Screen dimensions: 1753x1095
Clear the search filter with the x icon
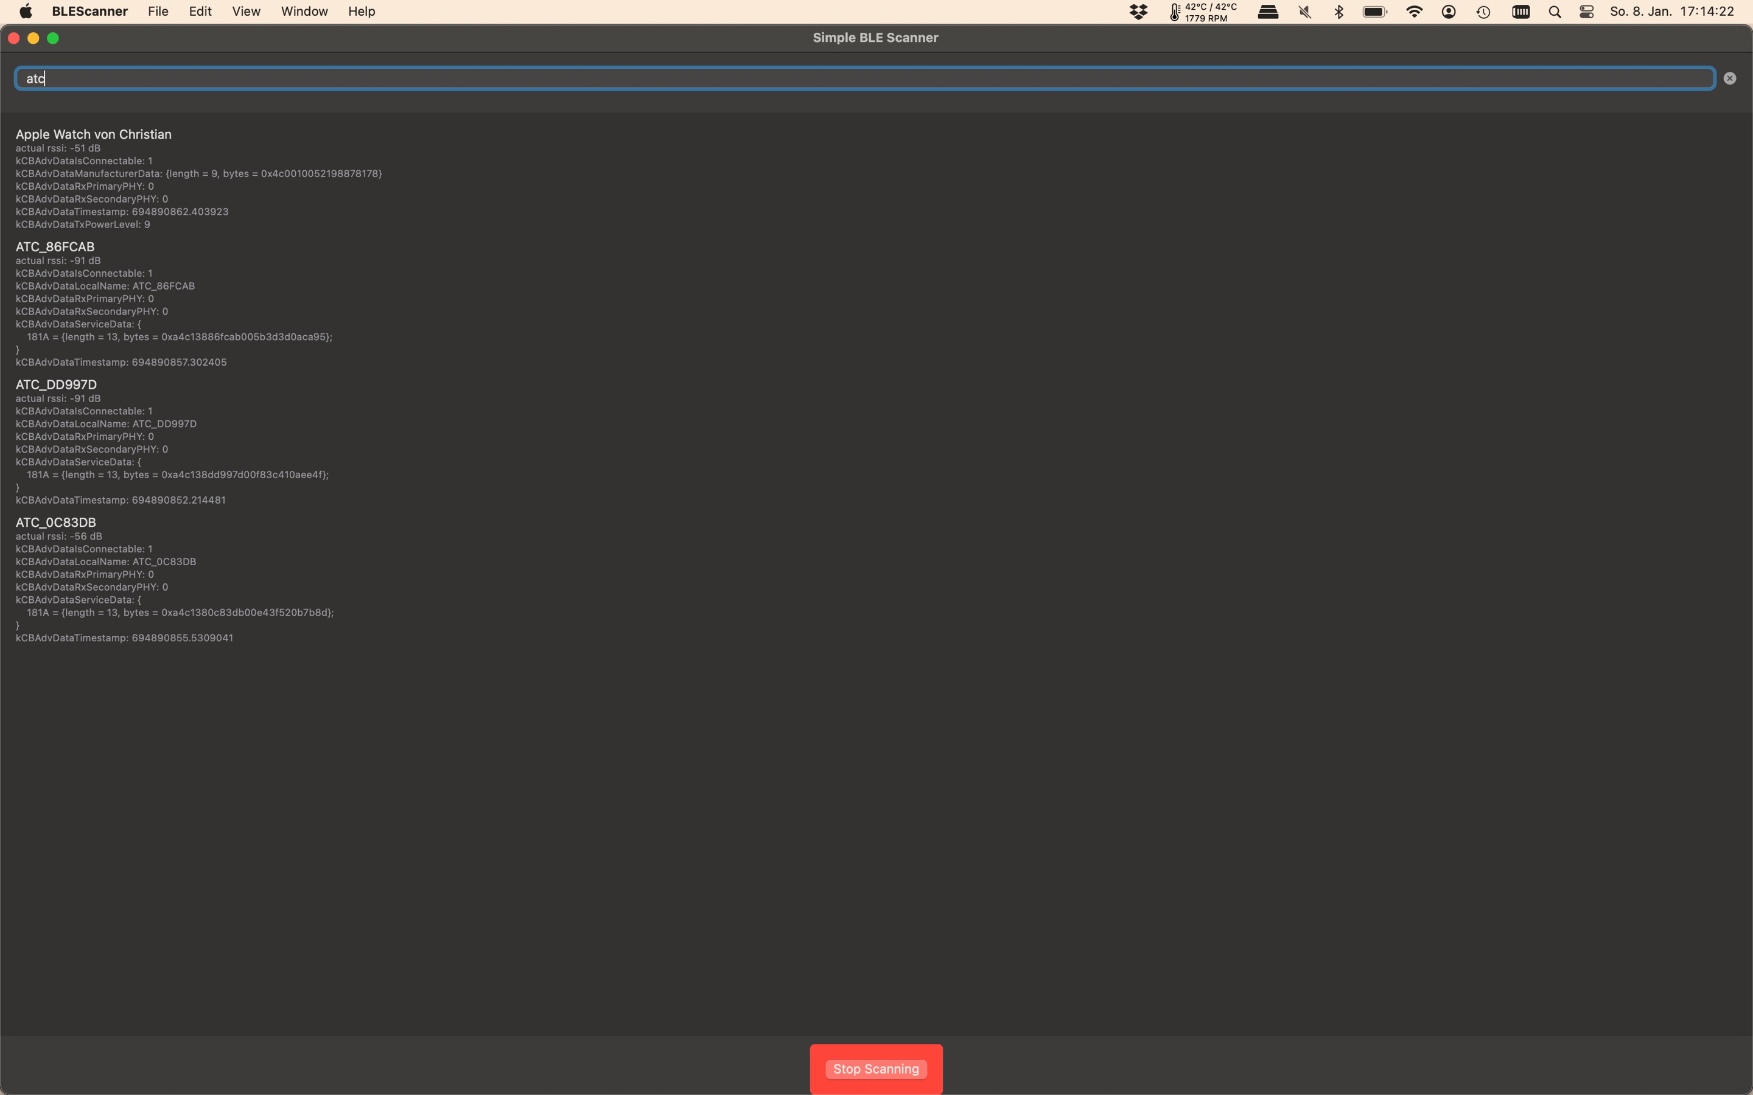coord(1730,78)
